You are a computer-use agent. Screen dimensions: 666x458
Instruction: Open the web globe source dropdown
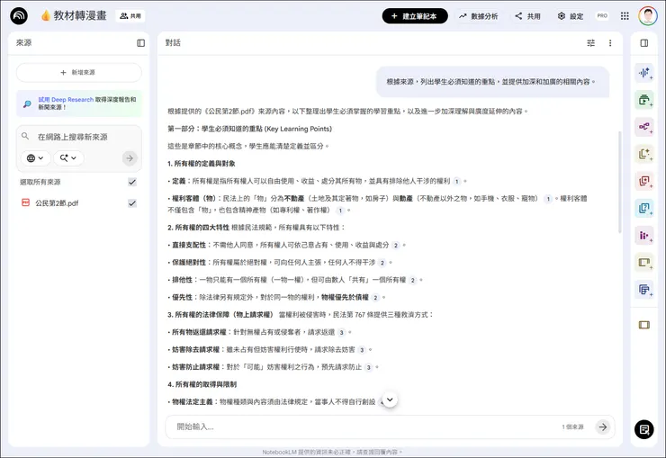point(35,157)
